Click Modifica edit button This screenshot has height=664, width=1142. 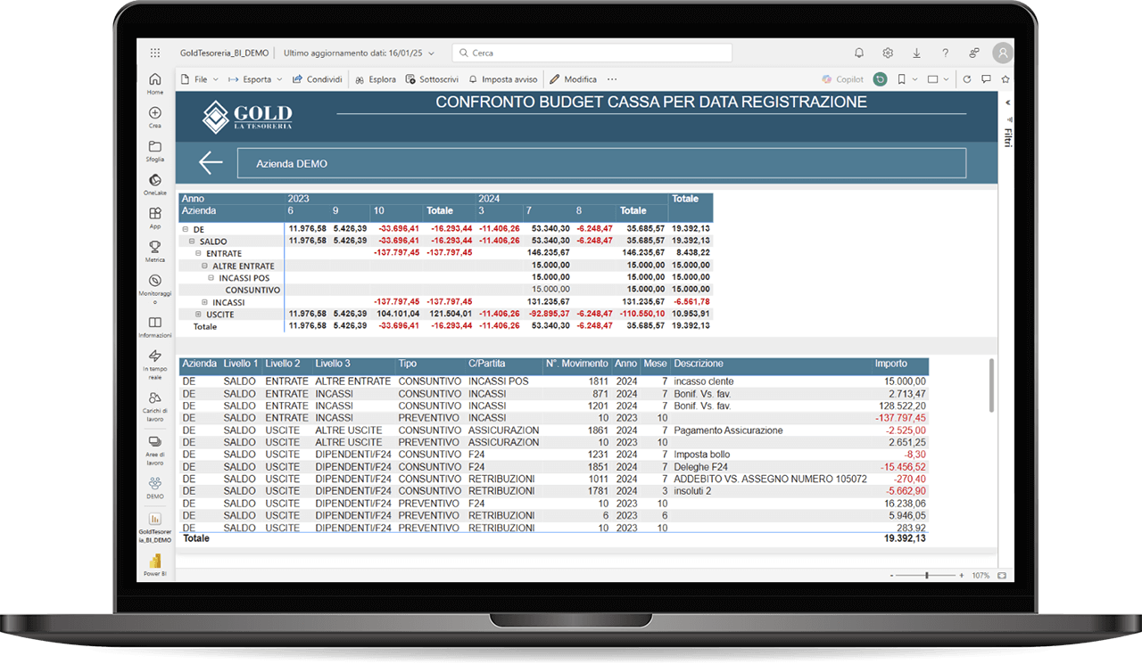point(573,79)
